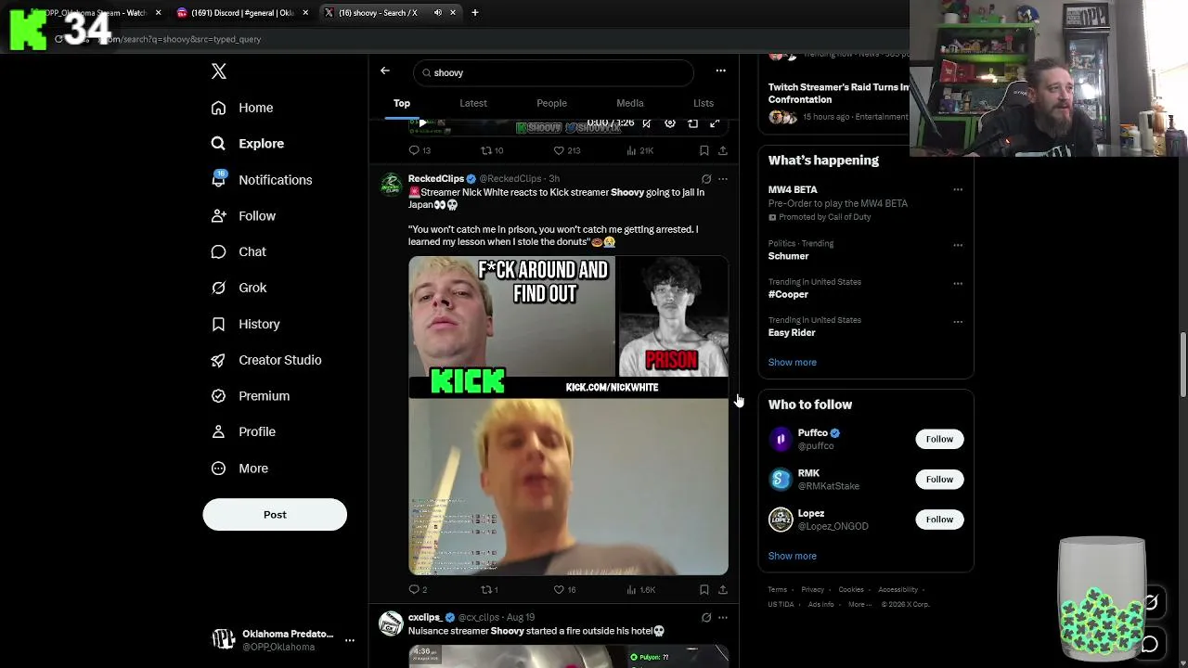Open the X logo home link

point(219,71)
